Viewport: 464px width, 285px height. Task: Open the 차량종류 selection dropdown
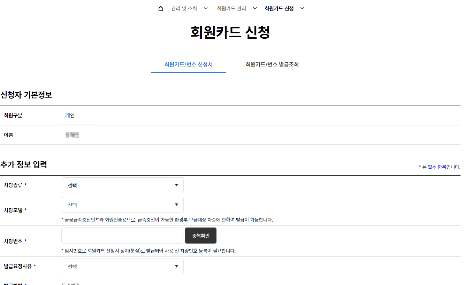tap(122, 185)
